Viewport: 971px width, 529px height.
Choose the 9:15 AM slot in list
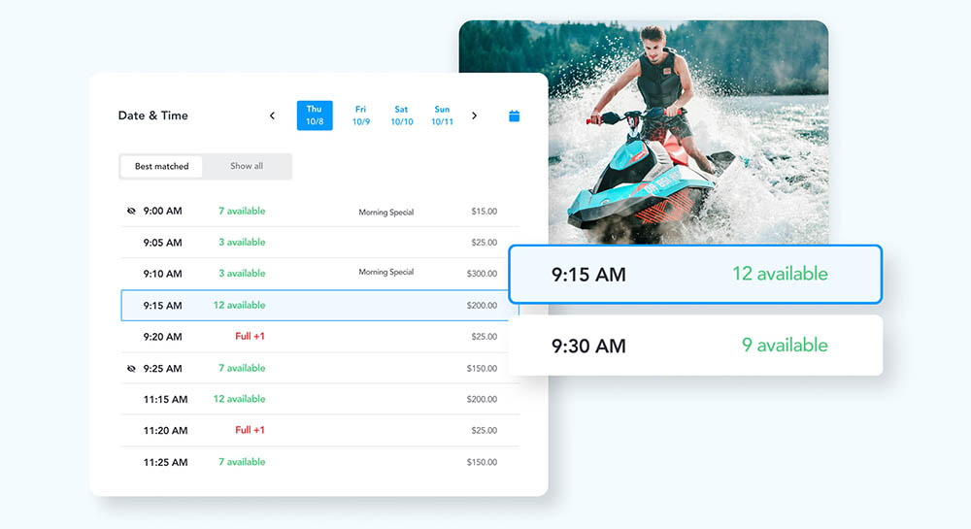click(320, 305)
